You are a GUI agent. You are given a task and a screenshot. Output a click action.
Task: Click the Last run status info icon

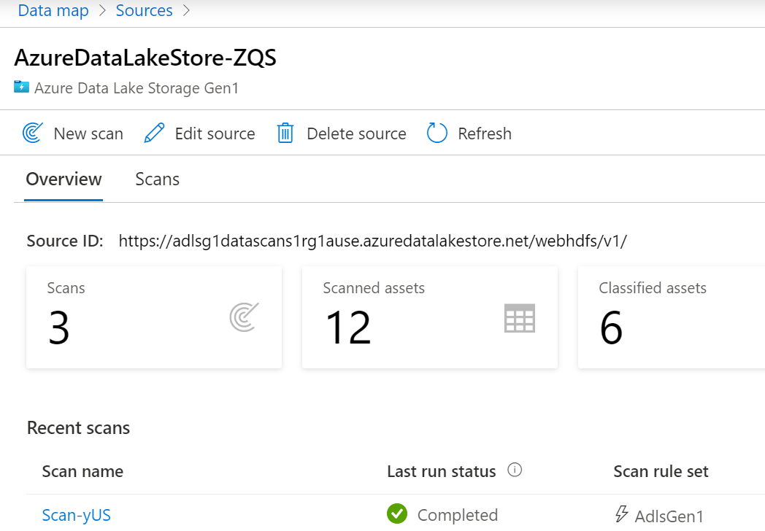coord(515,470)
